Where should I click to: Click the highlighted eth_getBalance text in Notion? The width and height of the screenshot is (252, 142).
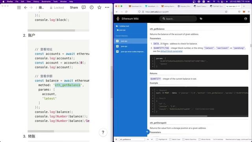coord(67,85)
